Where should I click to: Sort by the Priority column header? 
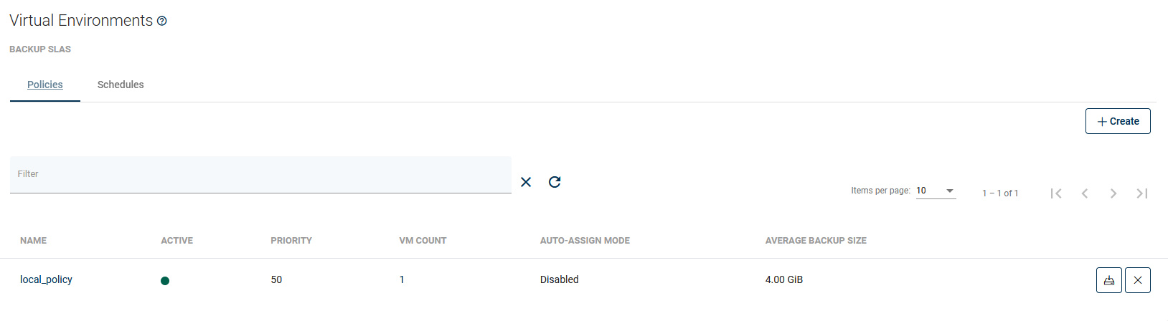291,241
